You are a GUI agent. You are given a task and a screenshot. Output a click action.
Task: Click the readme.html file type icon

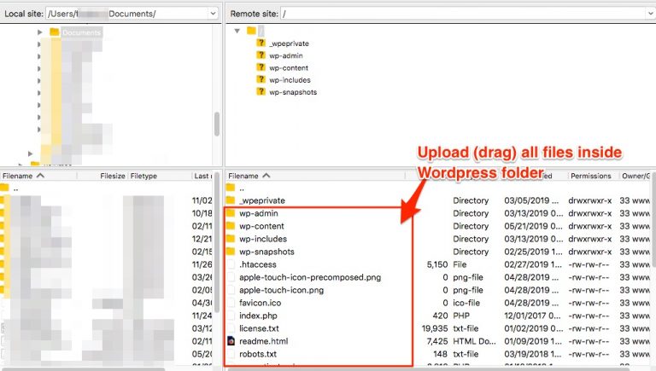pyautogui.click(x=231, y=341)
